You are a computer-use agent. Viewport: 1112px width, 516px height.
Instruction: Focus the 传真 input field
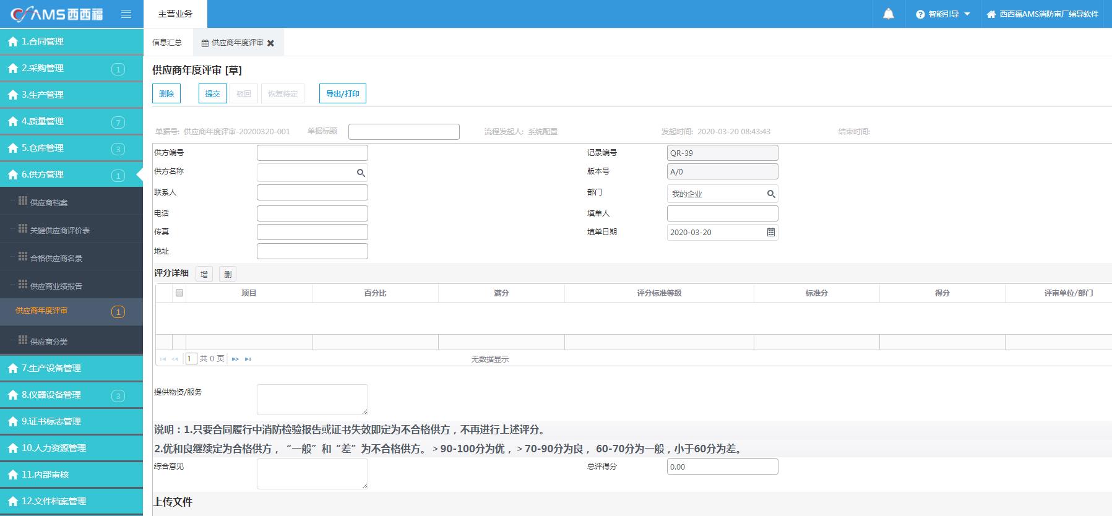(312, 232)
